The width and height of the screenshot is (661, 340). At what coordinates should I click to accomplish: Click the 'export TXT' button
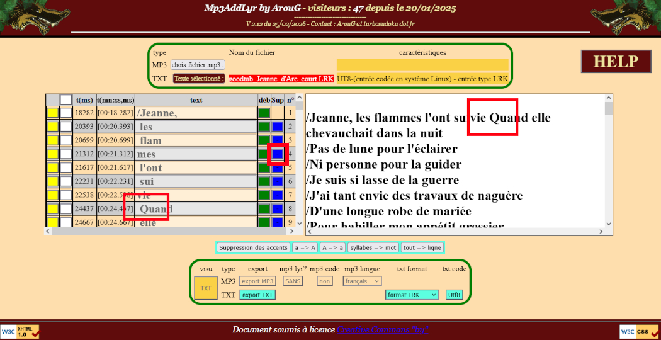[x=257, y=295]
